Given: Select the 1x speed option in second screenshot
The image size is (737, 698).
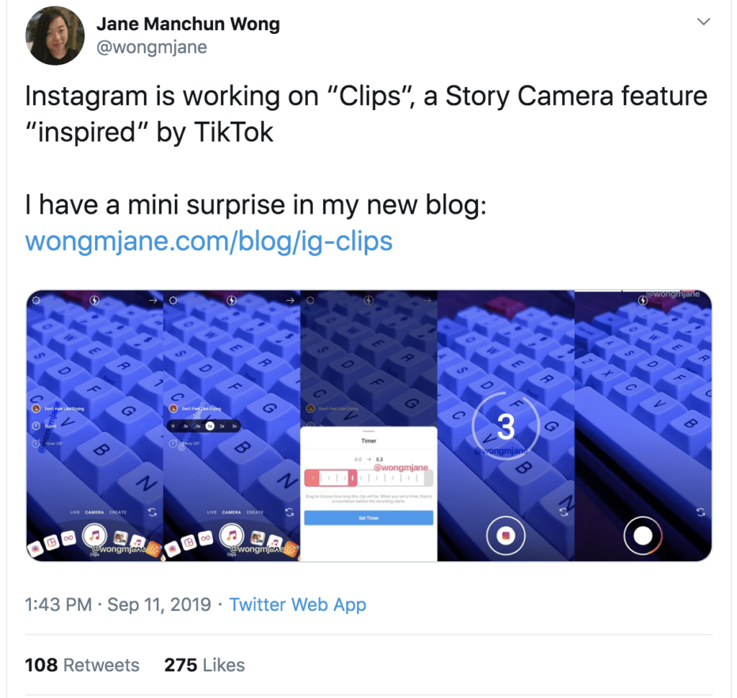Looking at the screenshot, I should tap(209, 426).
